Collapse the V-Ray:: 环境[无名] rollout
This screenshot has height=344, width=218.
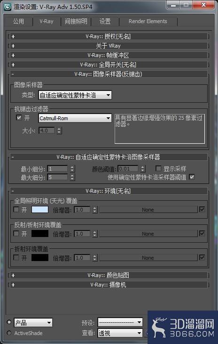(x=109, y=191)
